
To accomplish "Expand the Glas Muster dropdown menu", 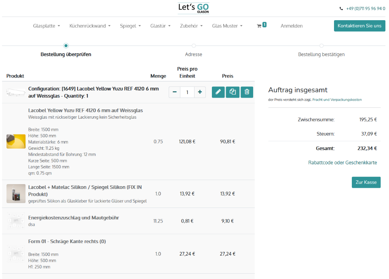I will point(227,26).
